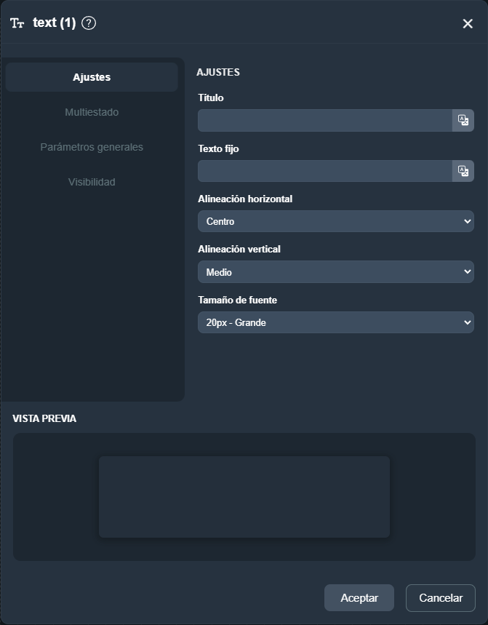
Task: Open the Alineación vertical dropdown
Action: pos(335,272)
